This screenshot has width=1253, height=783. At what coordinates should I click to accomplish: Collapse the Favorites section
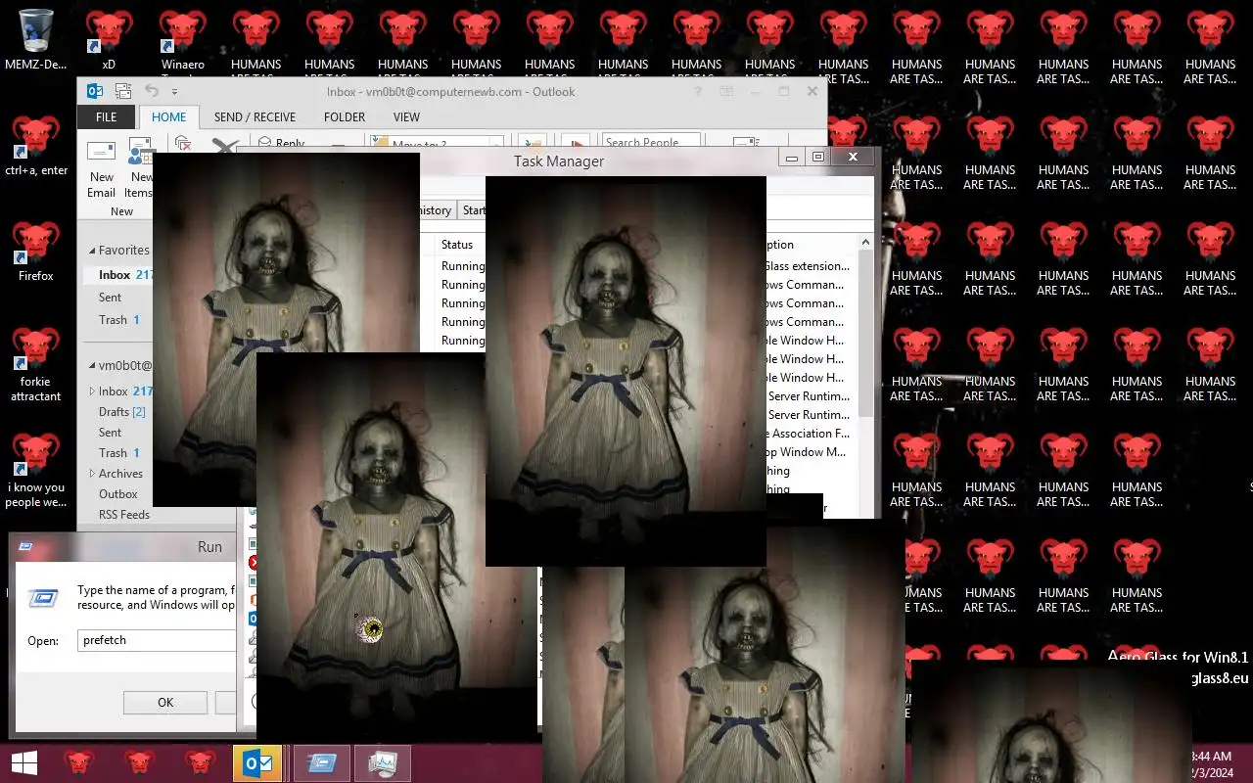pyautogui.click(x=93, y=251)
